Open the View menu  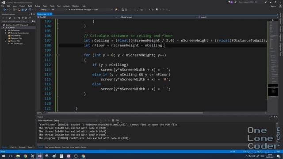click(15, 6)
